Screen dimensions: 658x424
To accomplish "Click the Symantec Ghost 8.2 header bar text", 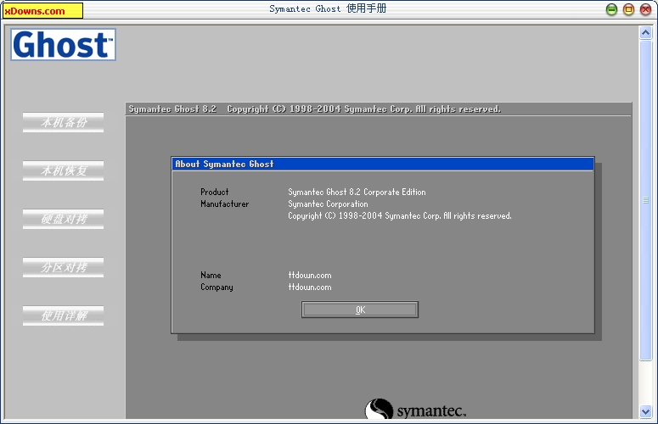I will 315,109.
